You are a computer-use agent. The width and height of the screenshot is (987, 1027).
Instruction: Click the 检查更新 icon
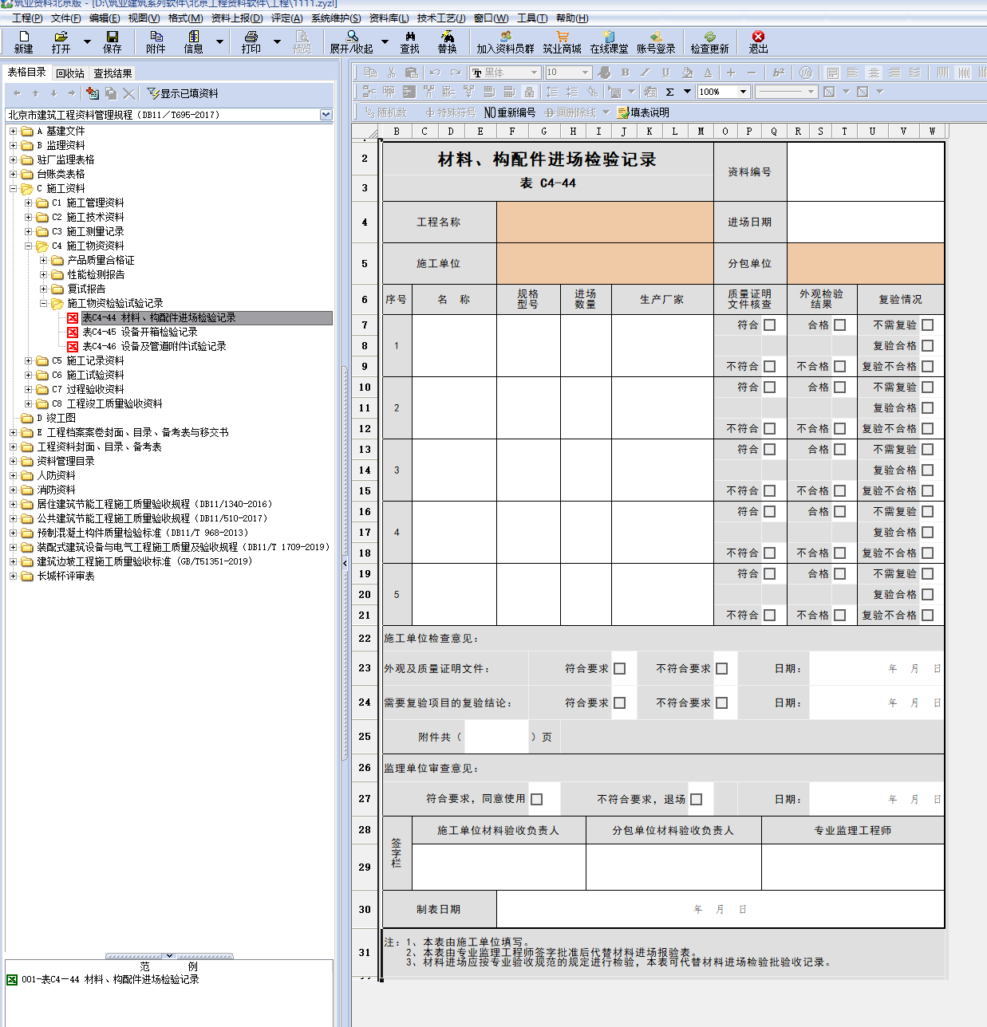click(709, 37)
